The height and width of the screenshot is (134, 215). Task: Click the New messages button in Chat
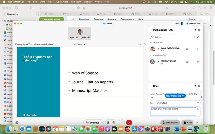(175, 96)
